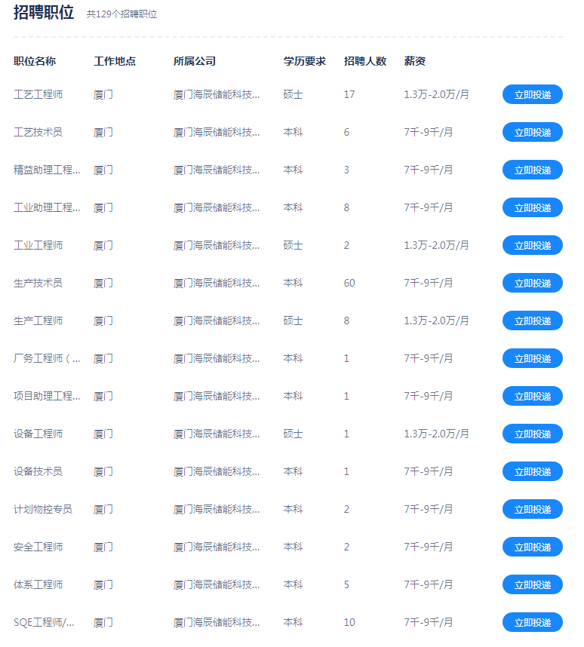Submit application for 生产工程师 position
Viewport: 584px width, 647px height.
pyautogui.click(x=532, y=320)
